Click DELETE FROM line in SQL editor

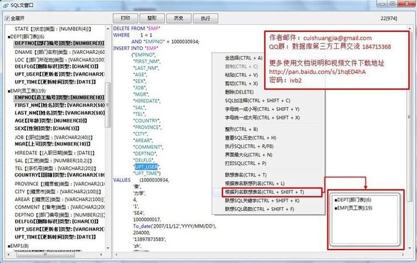(137, 28)
